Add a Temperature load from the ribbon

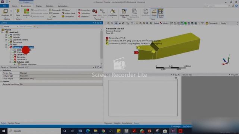(x=84, y=10)
